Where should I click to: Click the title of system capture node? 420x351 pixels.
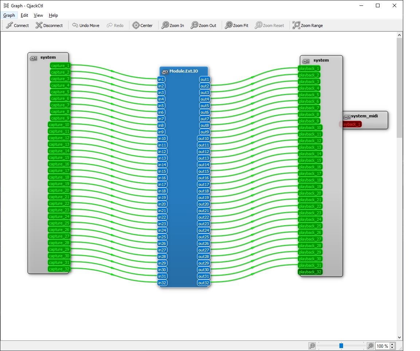tap(48, 57)
